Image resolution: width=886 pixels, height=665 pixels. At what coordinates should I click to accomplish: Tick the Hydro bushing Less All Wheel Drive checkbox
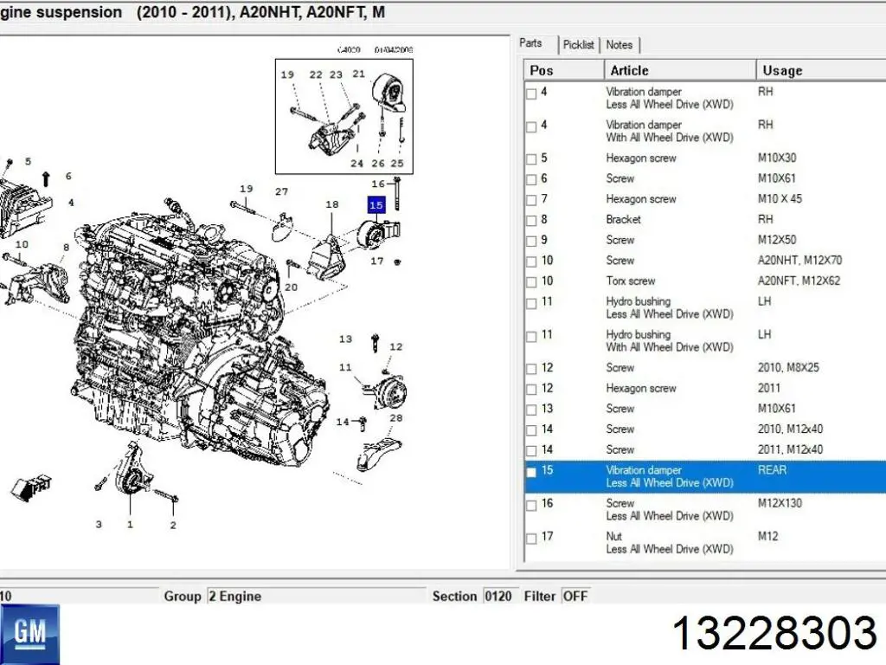point(531,304)
